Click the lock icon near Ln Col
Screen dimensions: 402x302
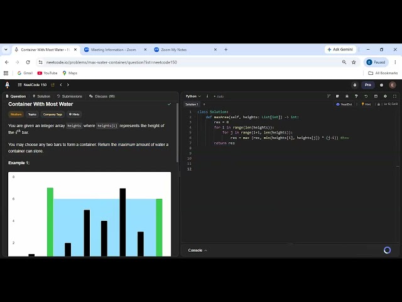coord(378,104)
